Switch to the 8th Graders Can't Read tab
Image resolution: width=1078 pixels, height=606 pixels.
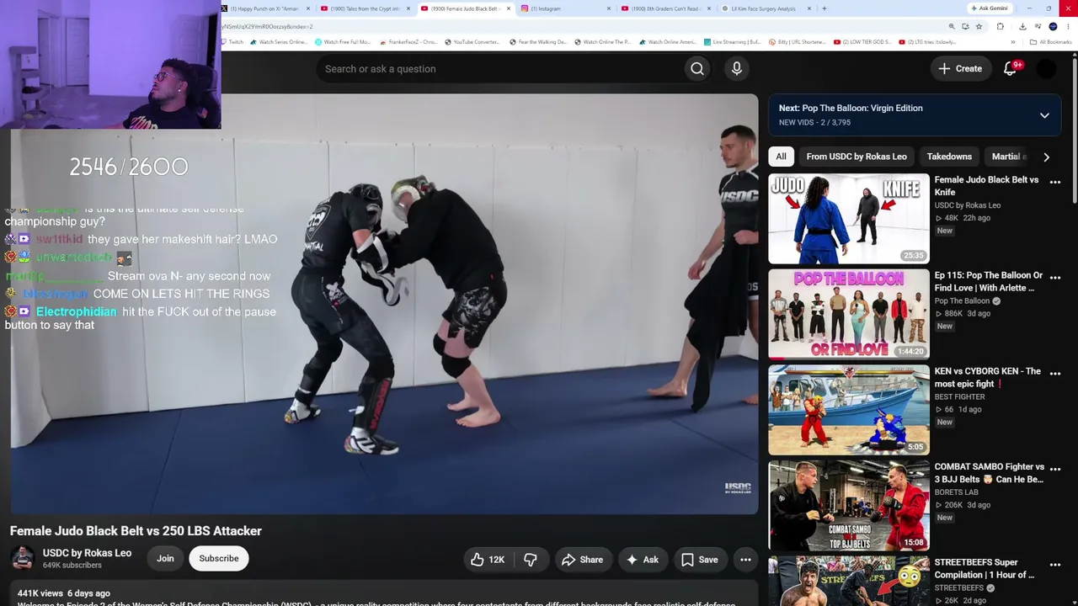click(664, 8)
